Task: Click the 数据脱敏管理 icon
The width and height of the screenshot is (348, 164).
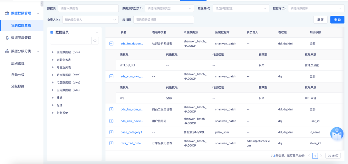Action: [7, 38]
